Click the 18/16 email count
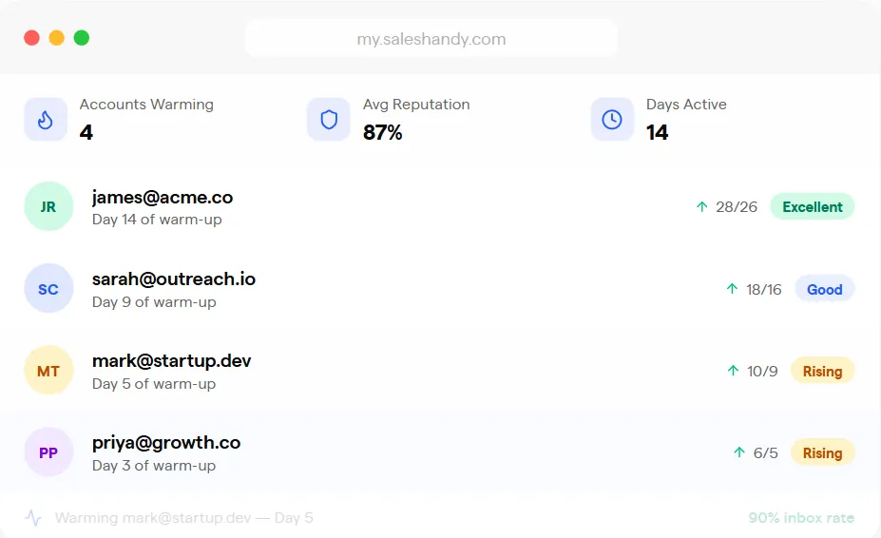 pos(763,289)
